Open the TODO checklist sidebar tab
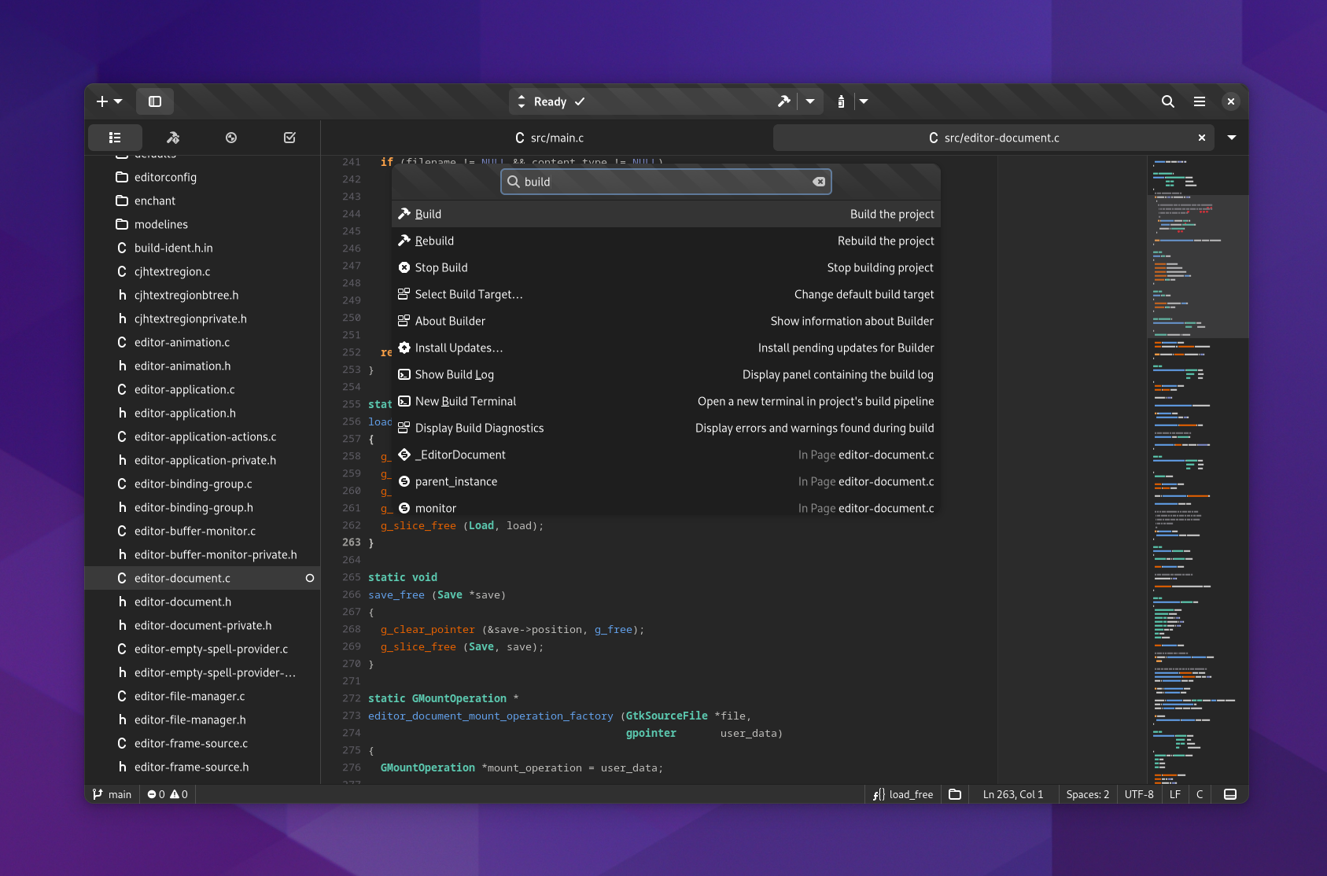The width and height of the screenshot is (1327, 876). tap(289, 138)
